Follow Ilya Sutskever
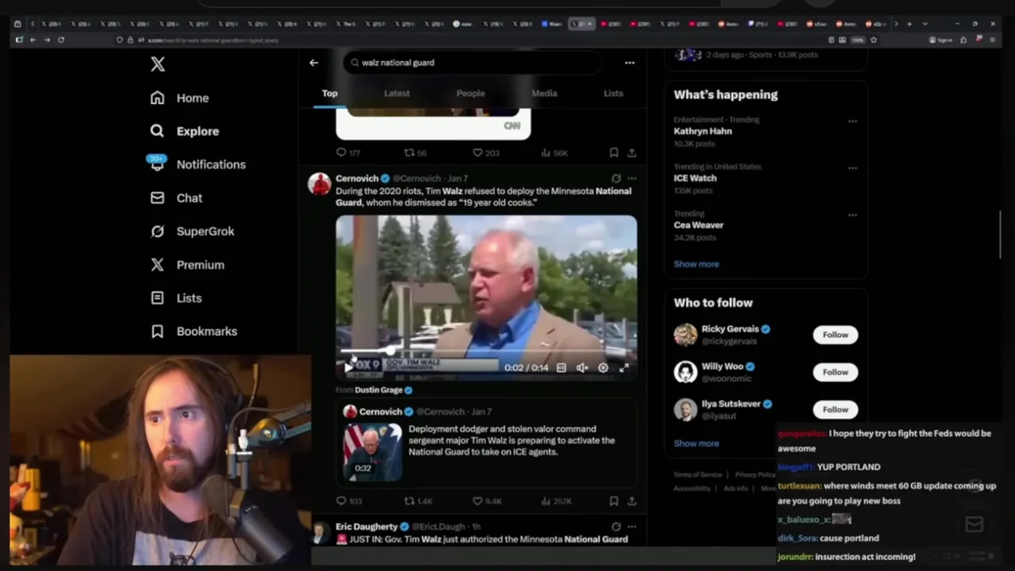Viewport: 1015px width, 571px height. 835,410
